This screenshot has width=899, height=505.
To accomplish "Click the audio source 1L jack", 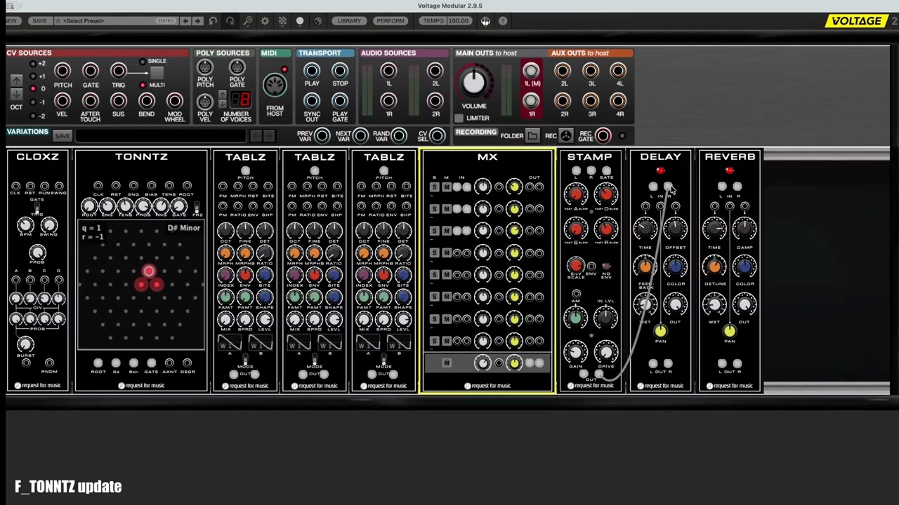I will coord(388,71).
